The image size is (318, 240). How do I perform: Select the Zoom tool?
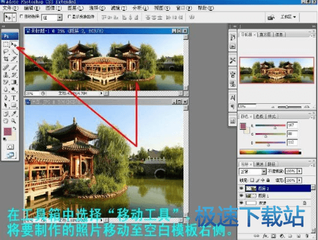pos(14,121)
